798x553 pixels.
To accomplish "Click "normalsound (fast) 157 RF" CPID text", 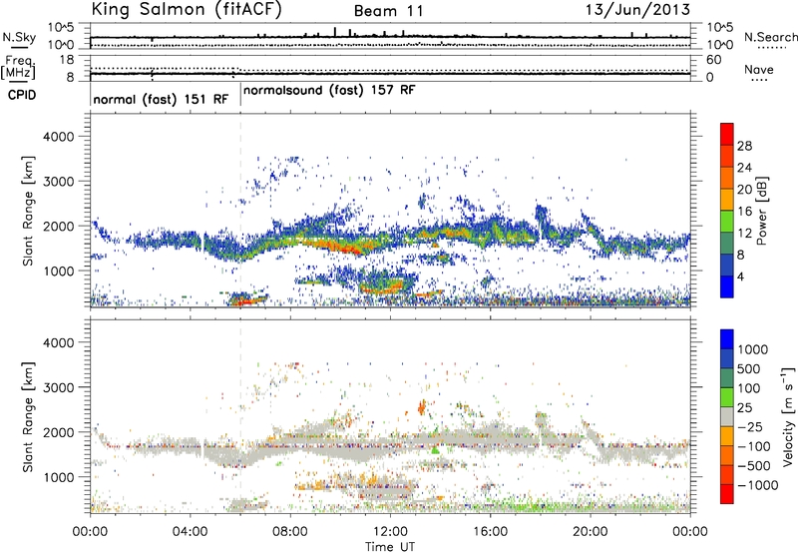I will pyautogui.click(x=329, y=90).
